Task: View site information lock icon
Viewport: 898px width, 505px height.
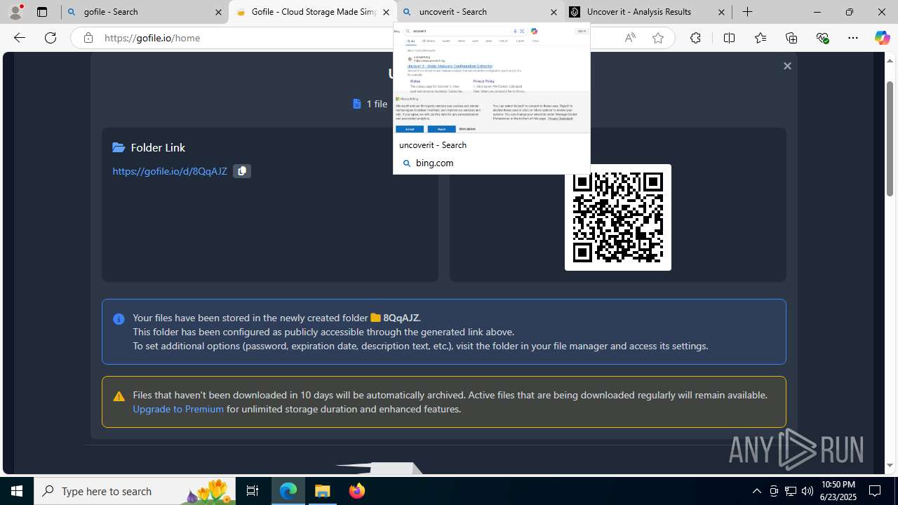Action: point(88,38)
